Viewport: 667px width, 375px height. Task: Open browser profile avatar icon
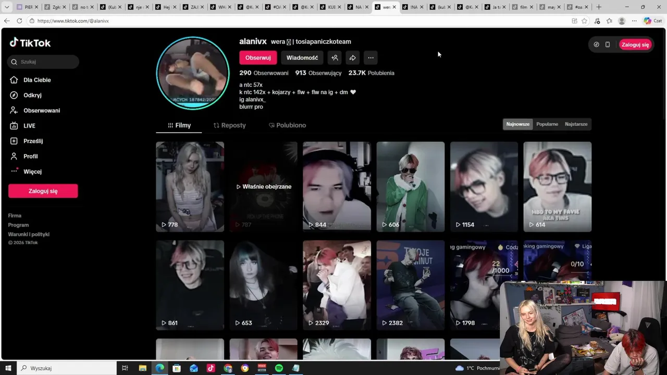(x=622, y=21)
